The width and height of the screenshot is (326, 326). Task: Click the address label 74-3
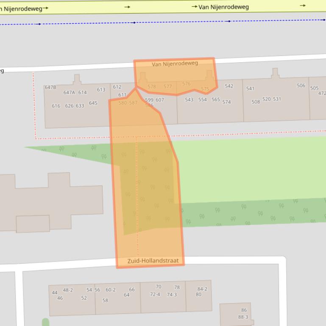(172, 295)
